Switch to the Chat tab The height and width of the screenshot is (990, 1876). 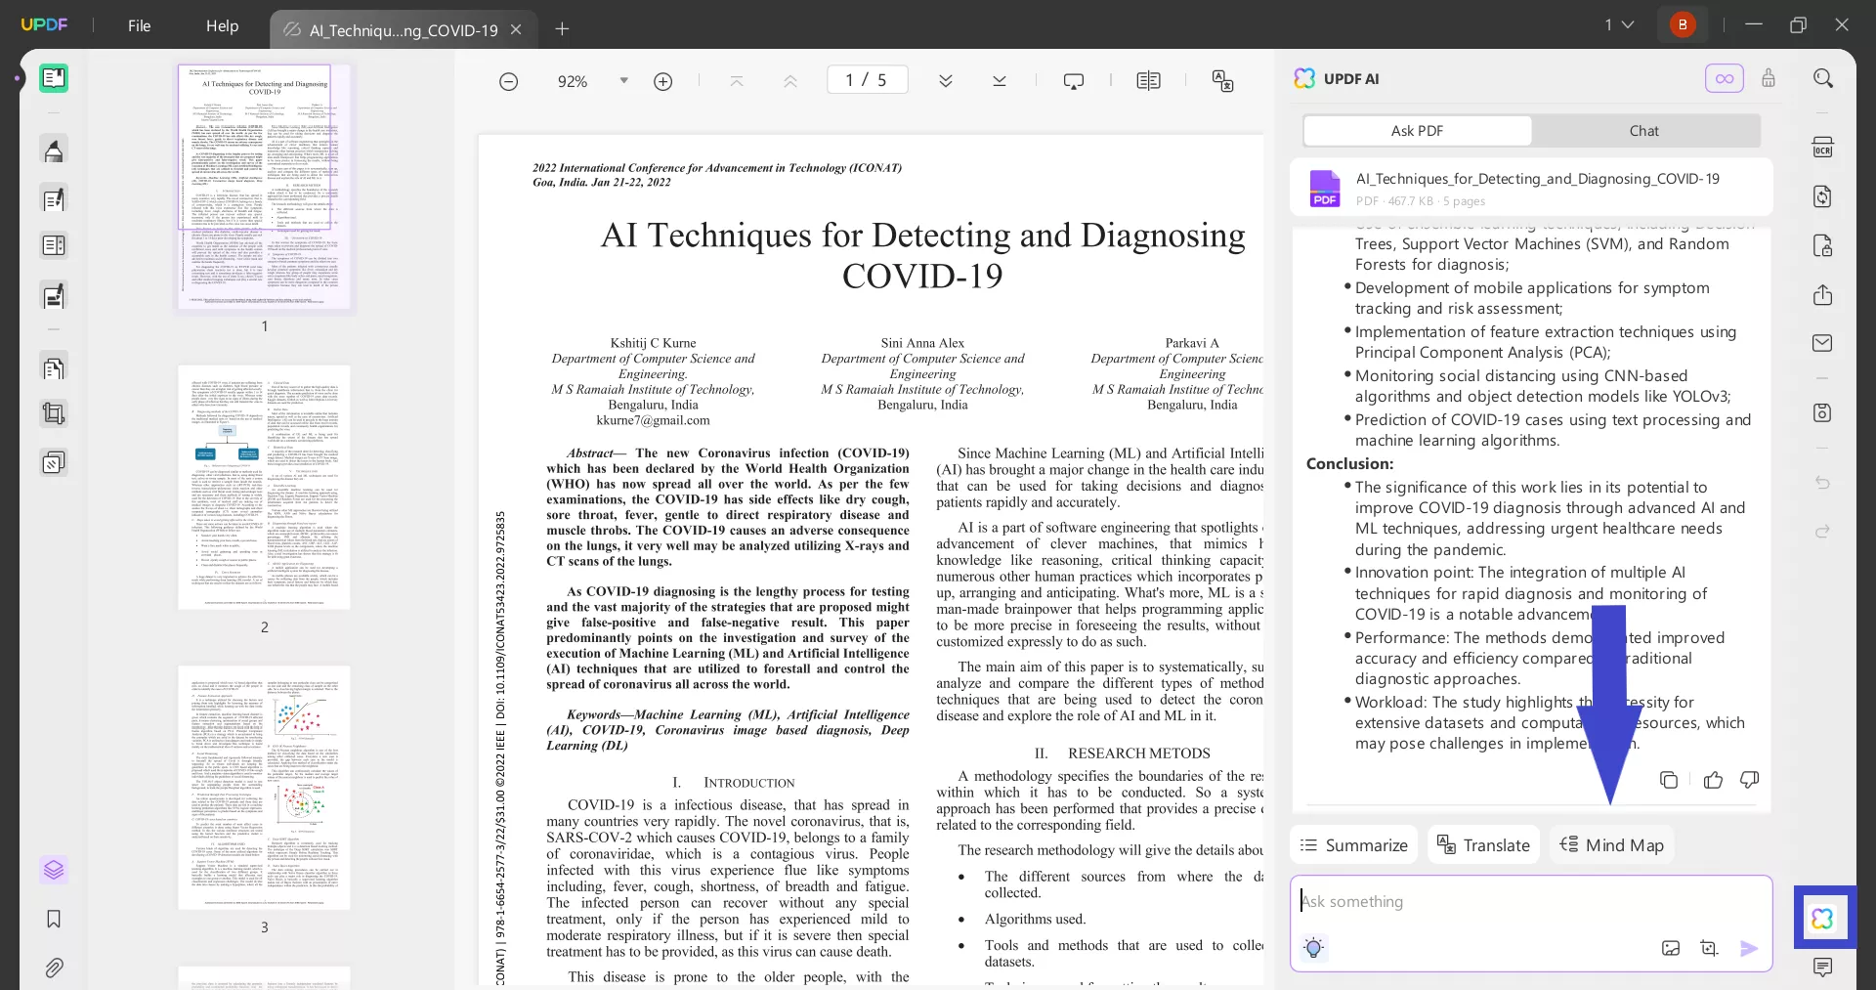(1643, 130)
